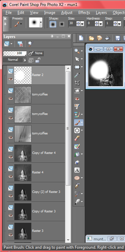Screen dimensions: 125x252
Task: Hide the Raster 2 layer
Action: tap(11, 79)
